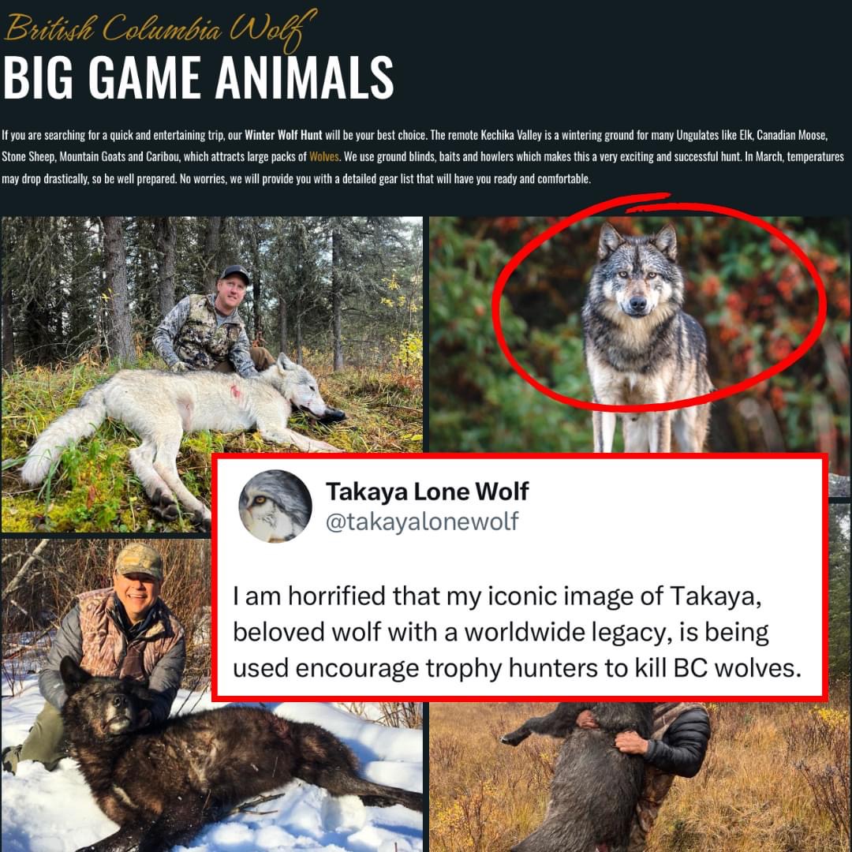The height and width of the screenshot is (852, 852).
Task: Click the tweet text about Takaya
Action: point(517,632)
